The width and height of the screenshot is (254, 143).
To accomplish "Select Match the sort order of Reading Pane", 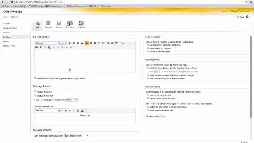I will click(x=148, y=107).
